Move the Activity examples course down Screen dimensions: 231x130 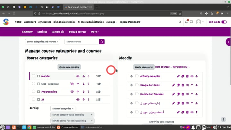pos(197,76)
